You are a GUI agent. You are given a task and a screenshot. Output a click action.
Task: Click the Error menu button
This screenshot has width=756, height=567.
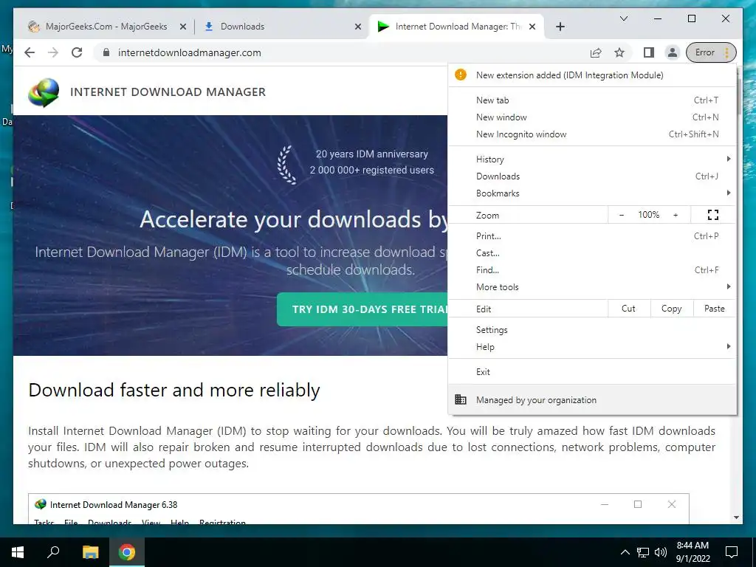[711, 52]
